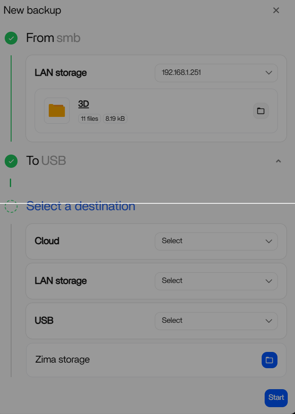Click the 11 files badge
This screenshot has width=295, height=414.
(x=89, y=119)
